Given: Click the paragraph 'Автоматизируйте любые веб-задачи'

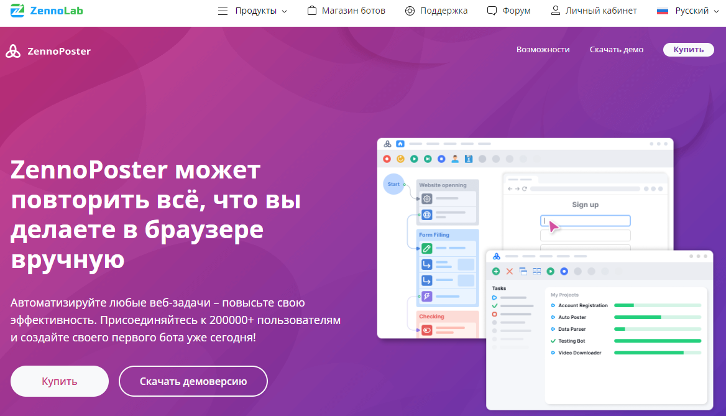Looking at the screenshot, I should tap(175, 320).
